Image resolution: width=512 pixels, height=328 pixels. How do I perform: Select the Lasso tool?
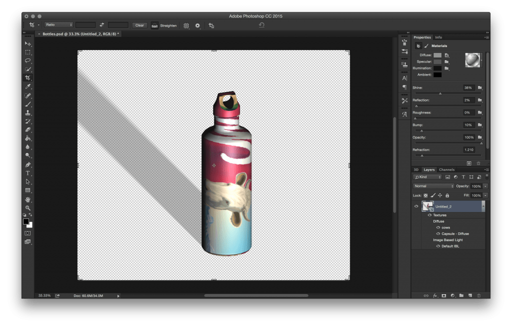coord(28,60)
